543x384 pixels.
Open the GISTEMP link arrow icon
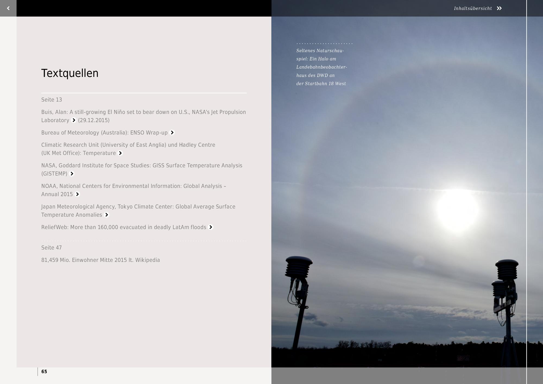pos(72,174)
